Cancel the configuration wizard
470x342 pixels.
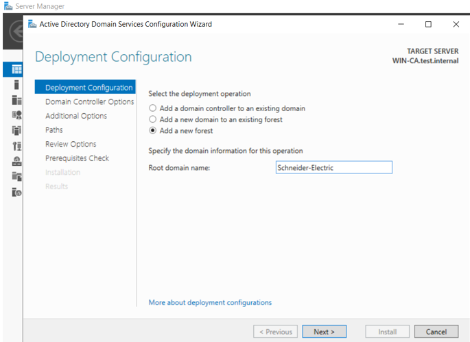pyautogui.click(x=436, y=332)
